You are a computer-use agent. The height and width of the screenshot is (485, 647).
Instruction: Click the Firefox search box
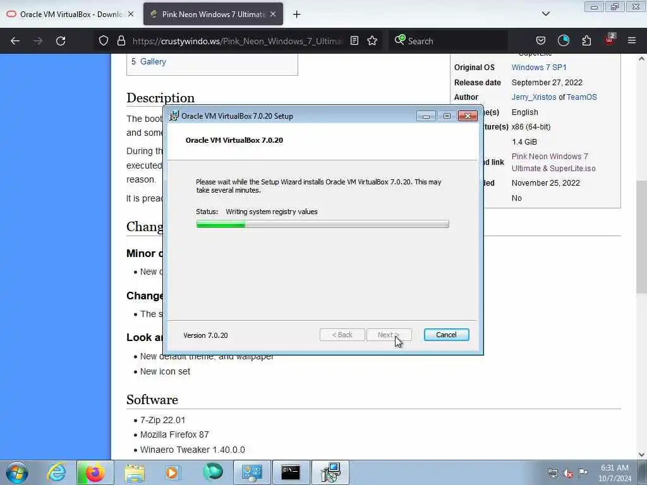(x=448, y=41)
